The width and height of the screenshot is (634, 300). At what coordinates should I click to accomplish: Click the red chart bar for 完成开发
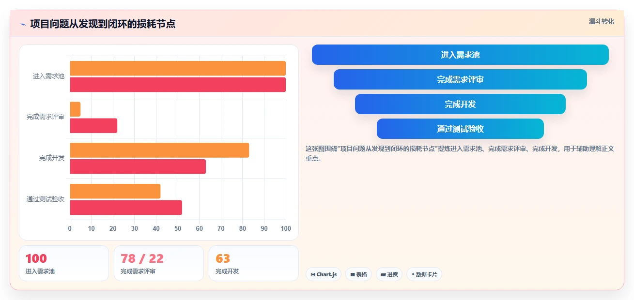138,166
